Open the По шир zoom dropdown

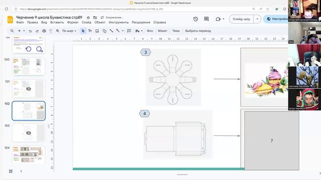click(x=69, y=31)
